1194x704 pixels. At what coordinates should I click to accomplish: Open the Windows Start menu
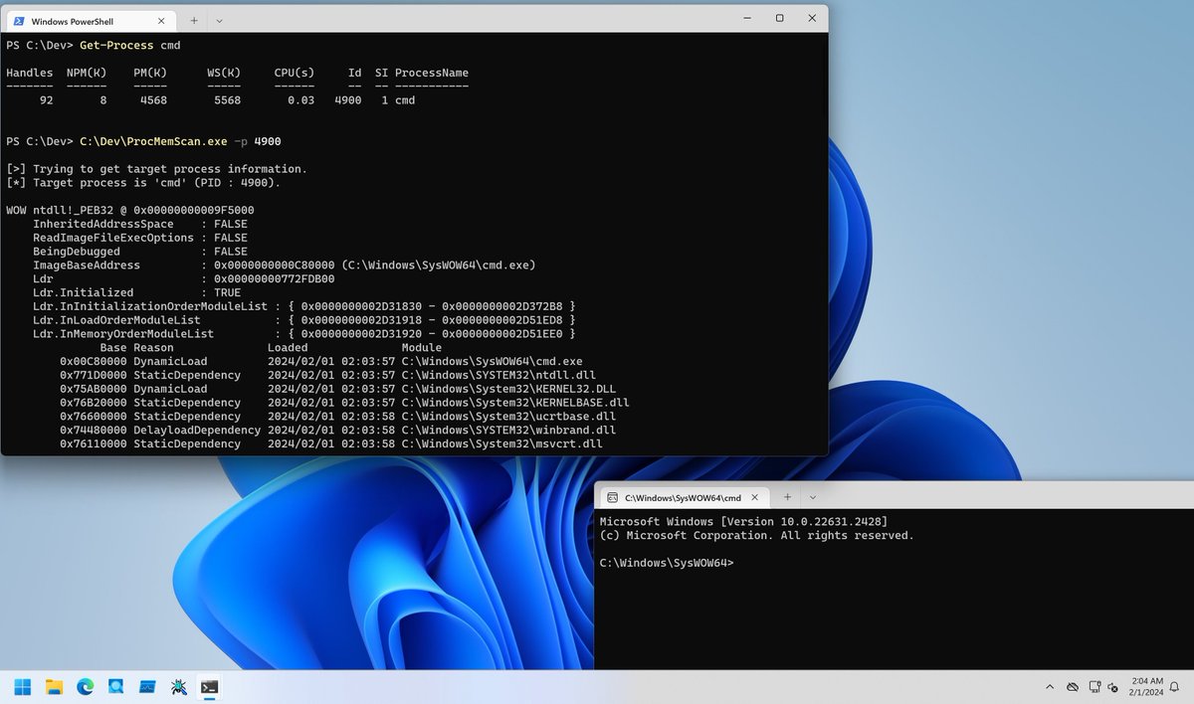click(x=22, y=686)
